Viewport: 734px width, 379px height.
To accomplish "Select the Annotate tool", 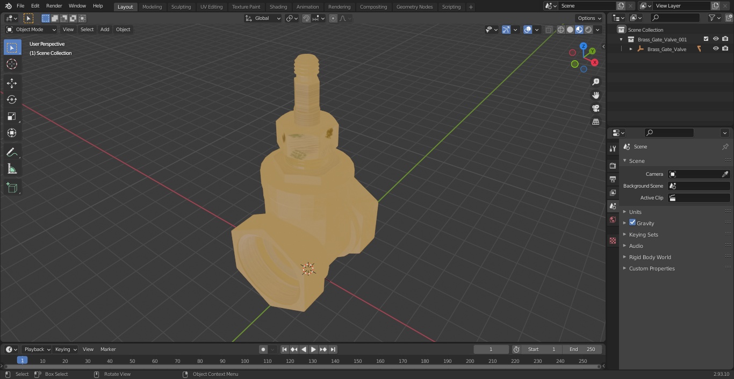I will point(12,152).
